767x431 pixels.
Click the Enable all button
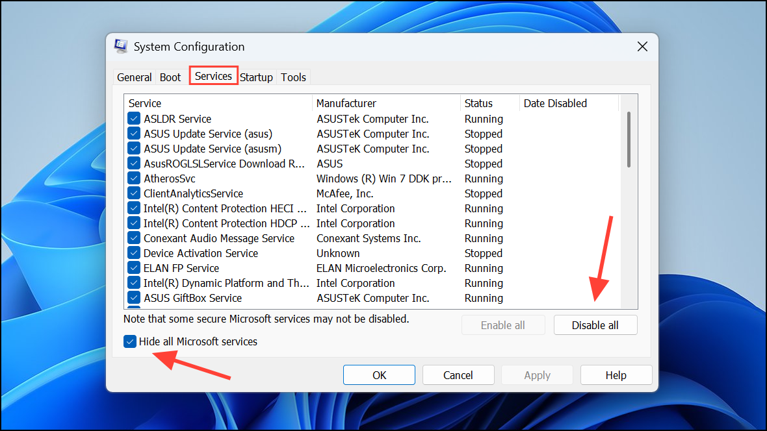coord(503,325)
